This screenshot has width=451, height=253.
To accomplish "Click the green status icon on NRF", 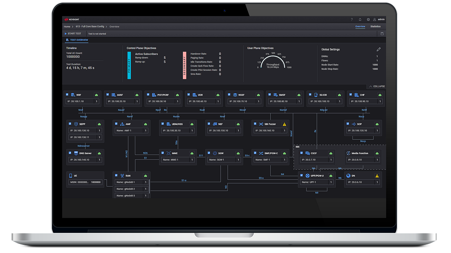I will click(96, 95).
